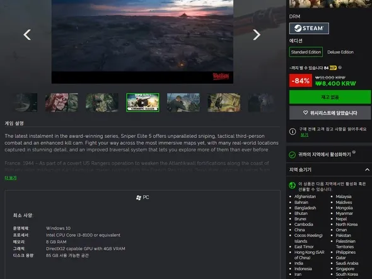Click the green globe region icon
The image size is (372, 279).
click(292, 185)
